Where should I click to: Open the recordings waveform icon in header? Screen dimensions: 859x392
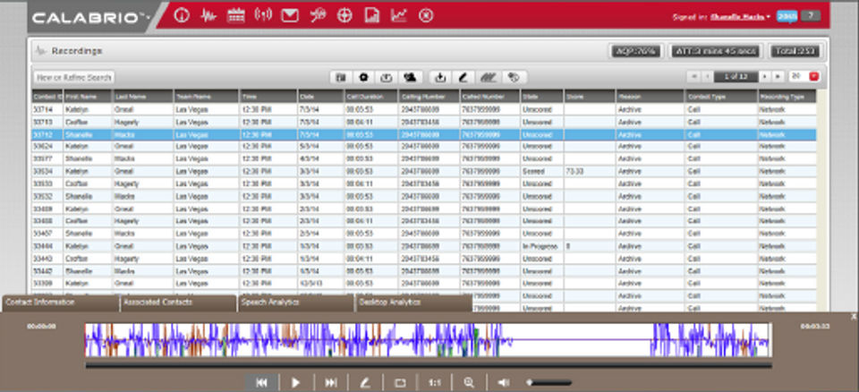(x=208, y=15)
